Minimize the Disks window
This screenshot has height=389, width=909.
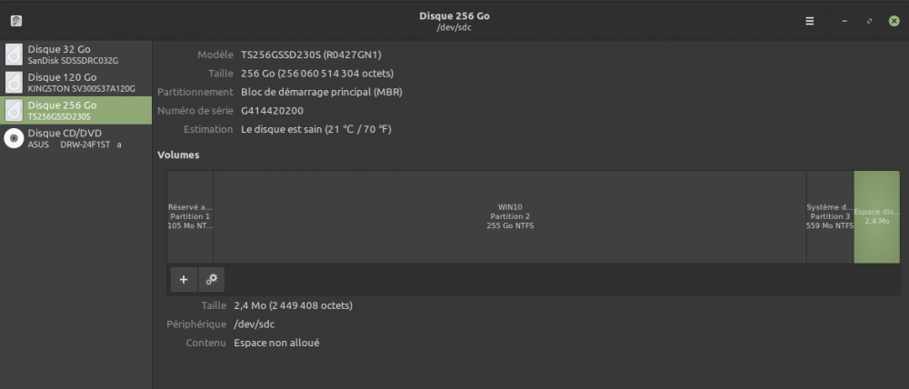click(x=845, y=21)
